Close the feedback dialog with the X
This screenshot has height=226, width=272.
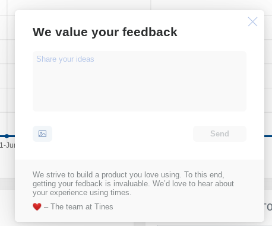[x=252, y=21]
